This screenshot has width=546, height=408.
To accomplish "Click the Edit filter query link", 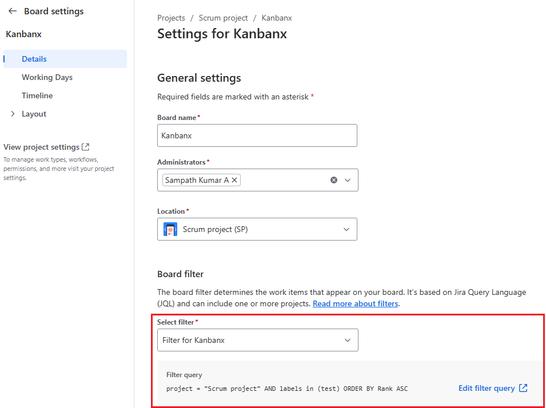I will click(487, 388).
